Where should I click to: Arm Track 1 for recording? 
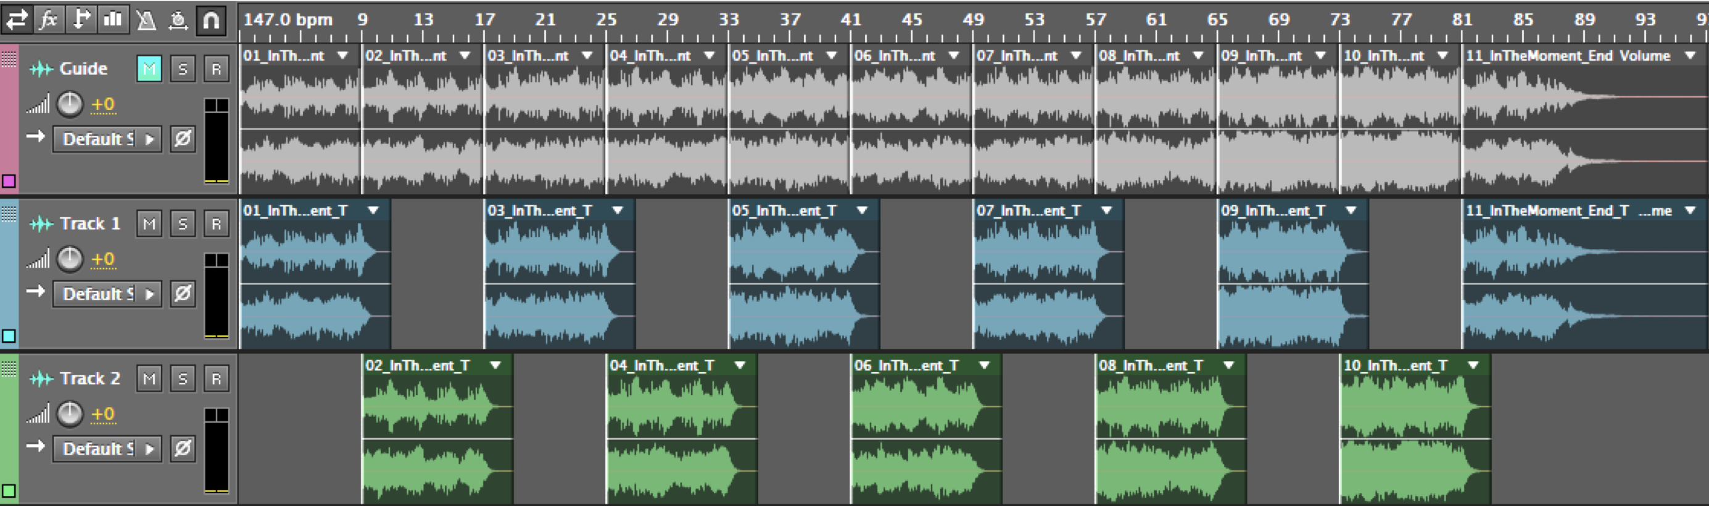[217, 224]
